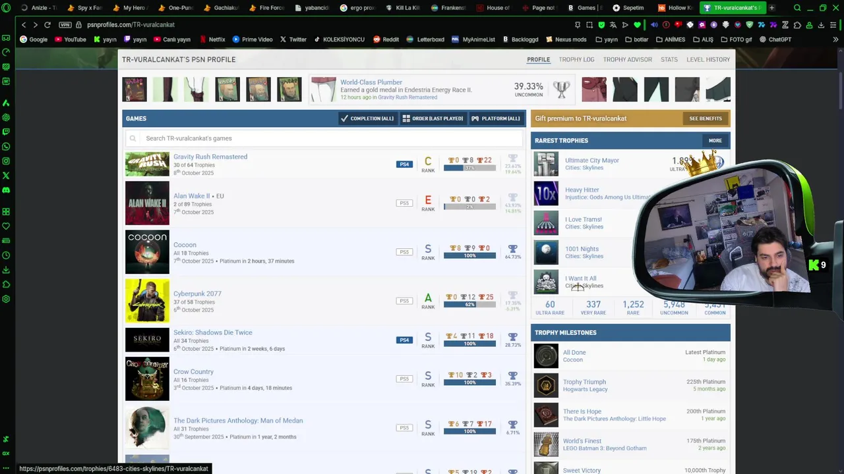This screenshot has height=474, width=844.
Task: Click the See Benefits button
Action: [x=706, y=118]
